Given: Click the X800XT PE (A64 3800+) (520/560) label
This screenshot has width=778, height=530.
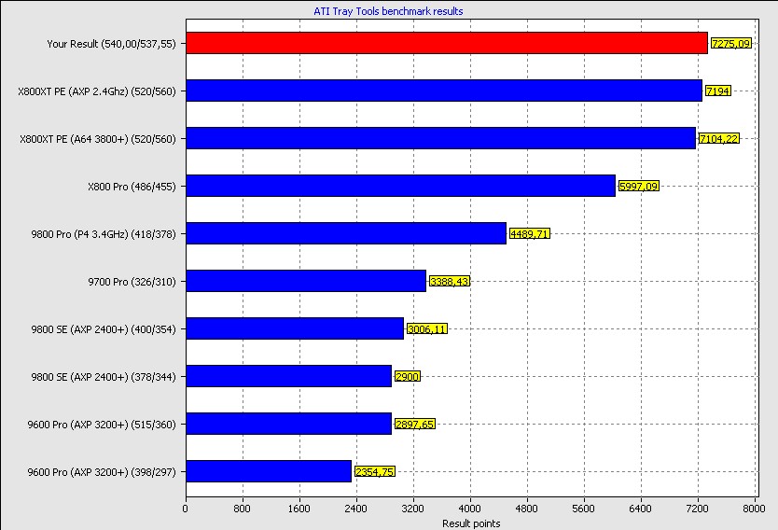Looking at the screenshot, I should pyautogui.click(x=98, y=139).
